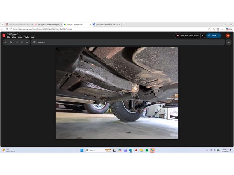This screenshot has width=234, height=175.
Task: Click the download icon in Drive toolbar
Action: click(x=5, y=42)
